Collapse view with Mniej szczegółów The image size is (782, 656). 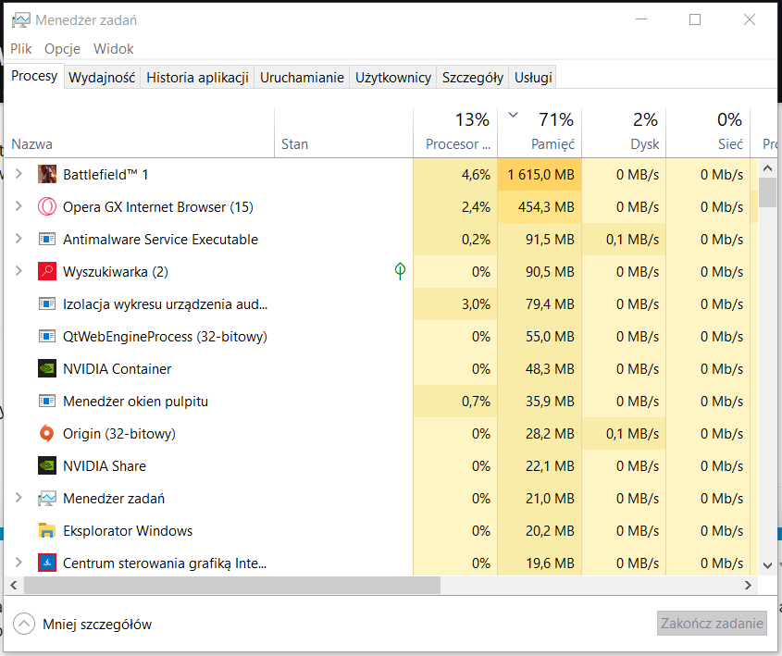point(83,625)
